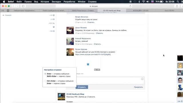183x103 pixels.
Task: Open the Notification Center icon
Action: click(182, 2)
